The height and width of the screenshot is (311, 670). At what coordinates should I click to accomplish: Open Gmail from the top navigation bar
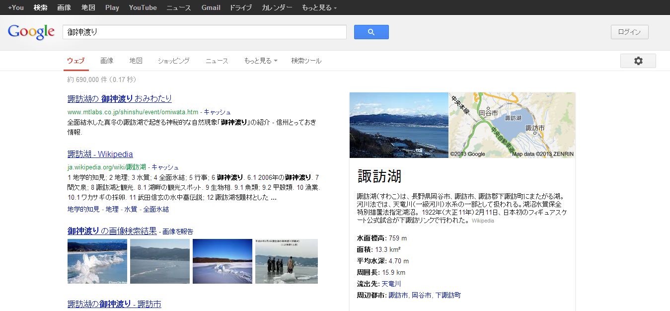(211, 7)
